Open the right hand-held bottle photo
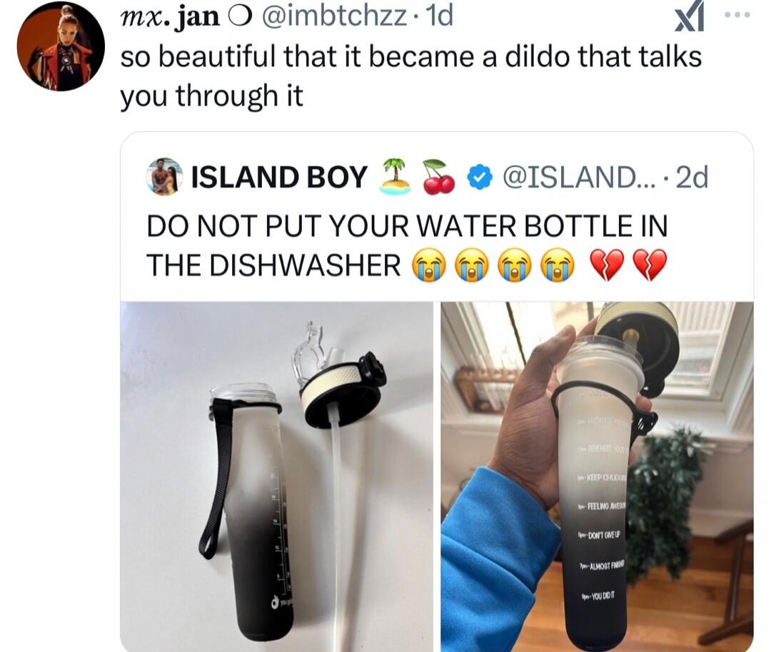The width and height of the screenshot is (771, 652). [597, 477]
